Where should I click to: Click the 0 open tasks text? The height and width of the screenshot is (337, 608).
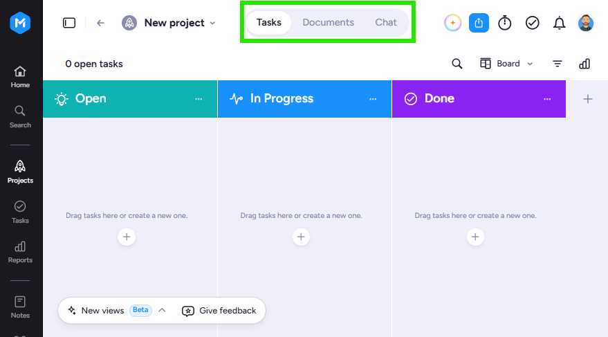[x=94, y=64]
